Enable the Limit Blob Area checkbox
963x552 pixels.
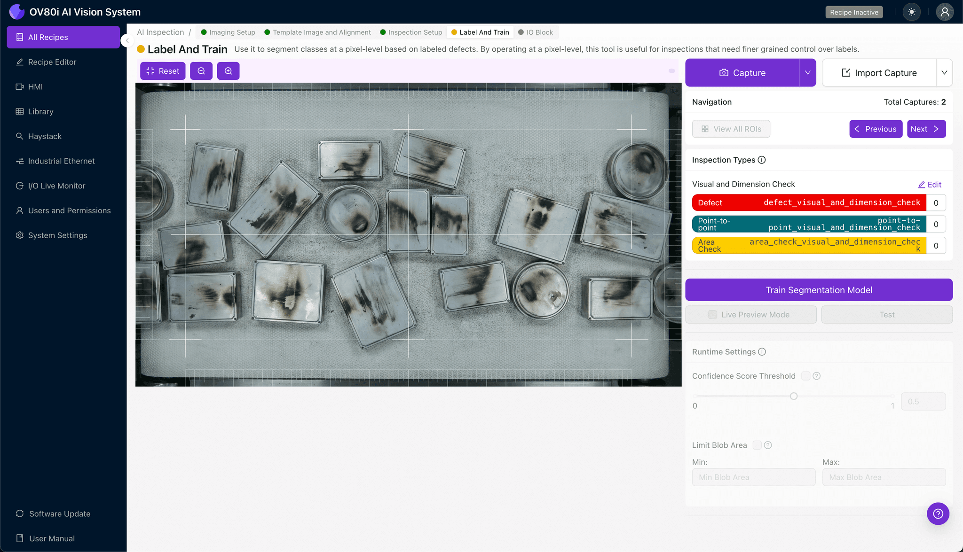tap(757, 445)
